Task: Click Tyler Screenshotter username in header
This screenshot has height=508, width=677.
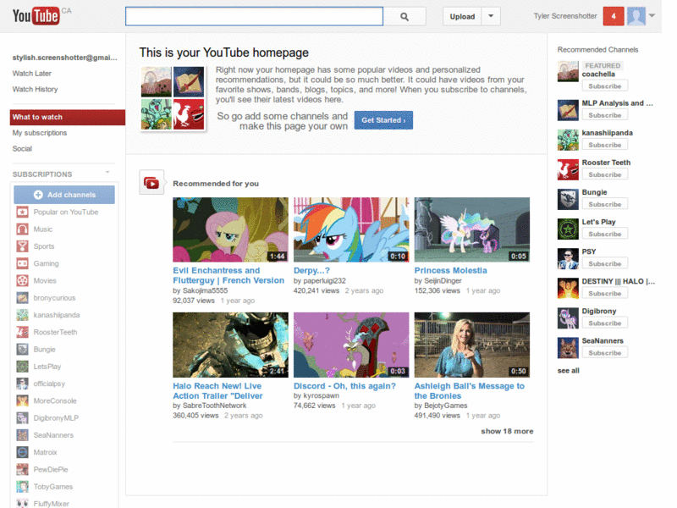Action: 565,16
